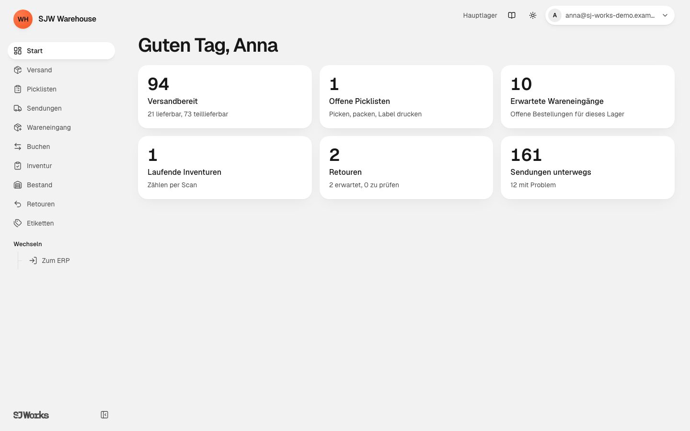
Task: Open the documentation book icon
Action: click(512, 15)
